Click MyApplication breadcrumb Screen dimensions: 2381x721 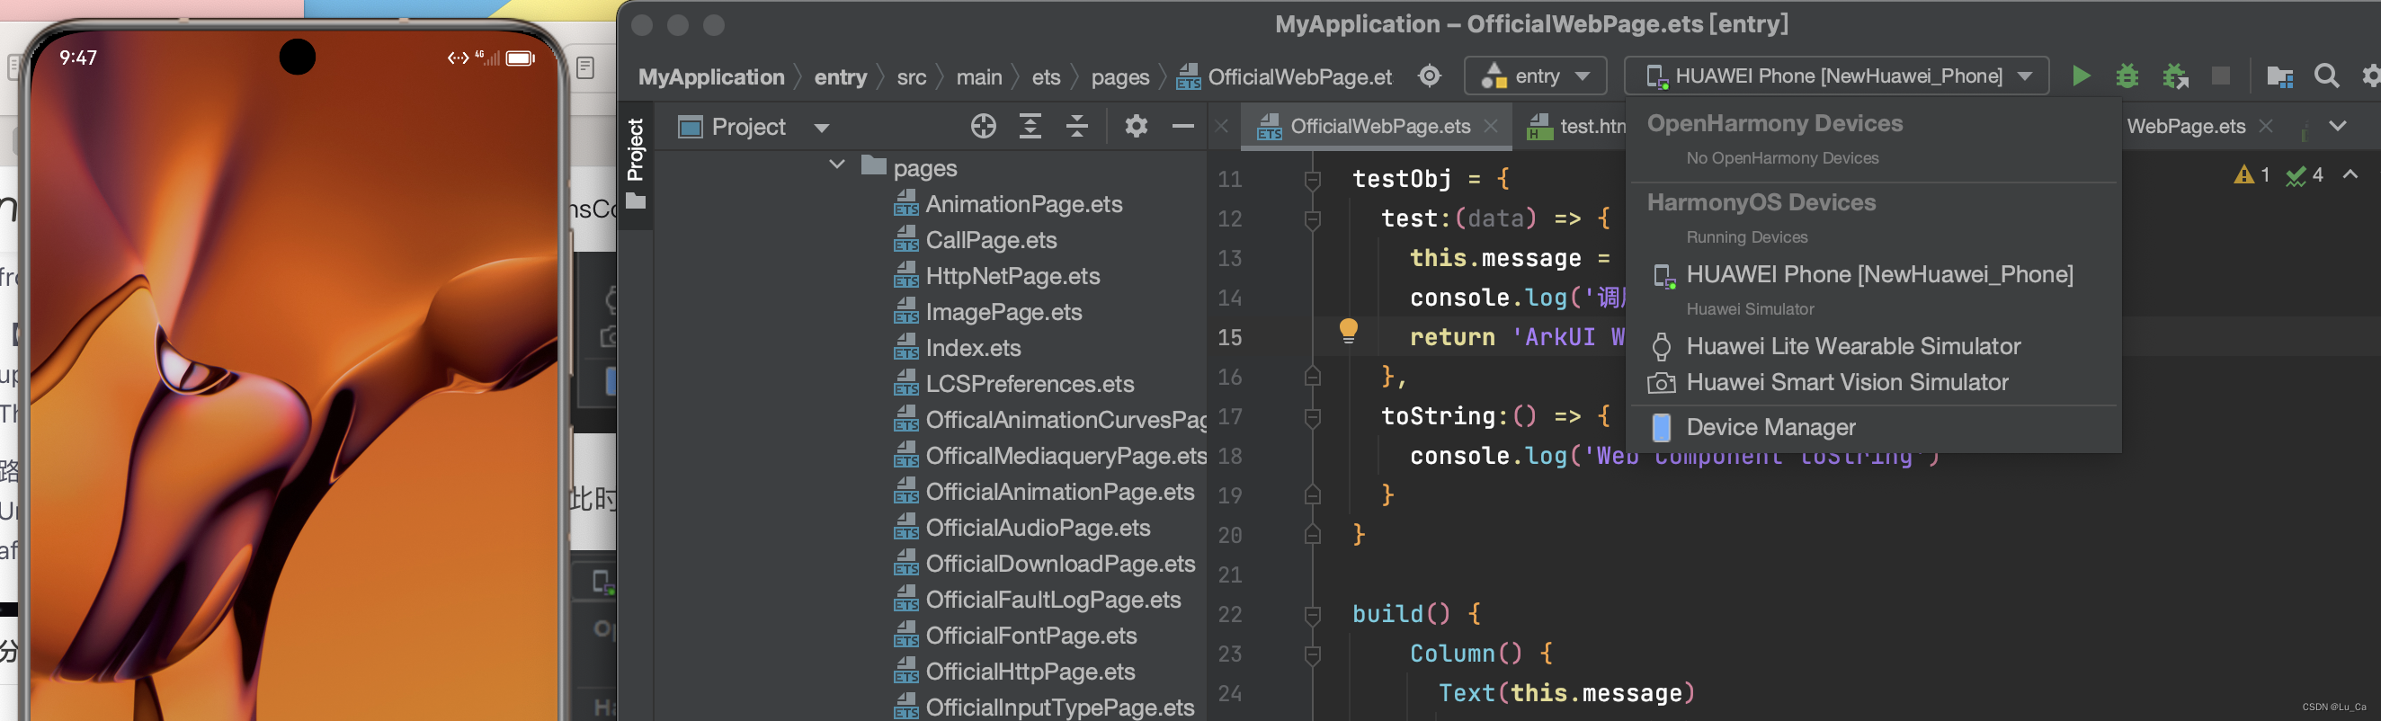(710, 76)
